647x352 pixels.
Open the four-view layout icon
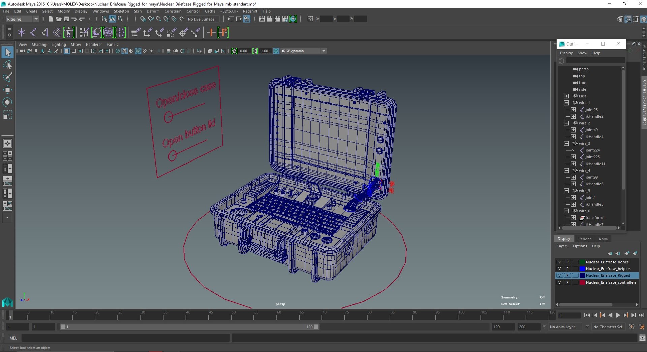[7, 156]
